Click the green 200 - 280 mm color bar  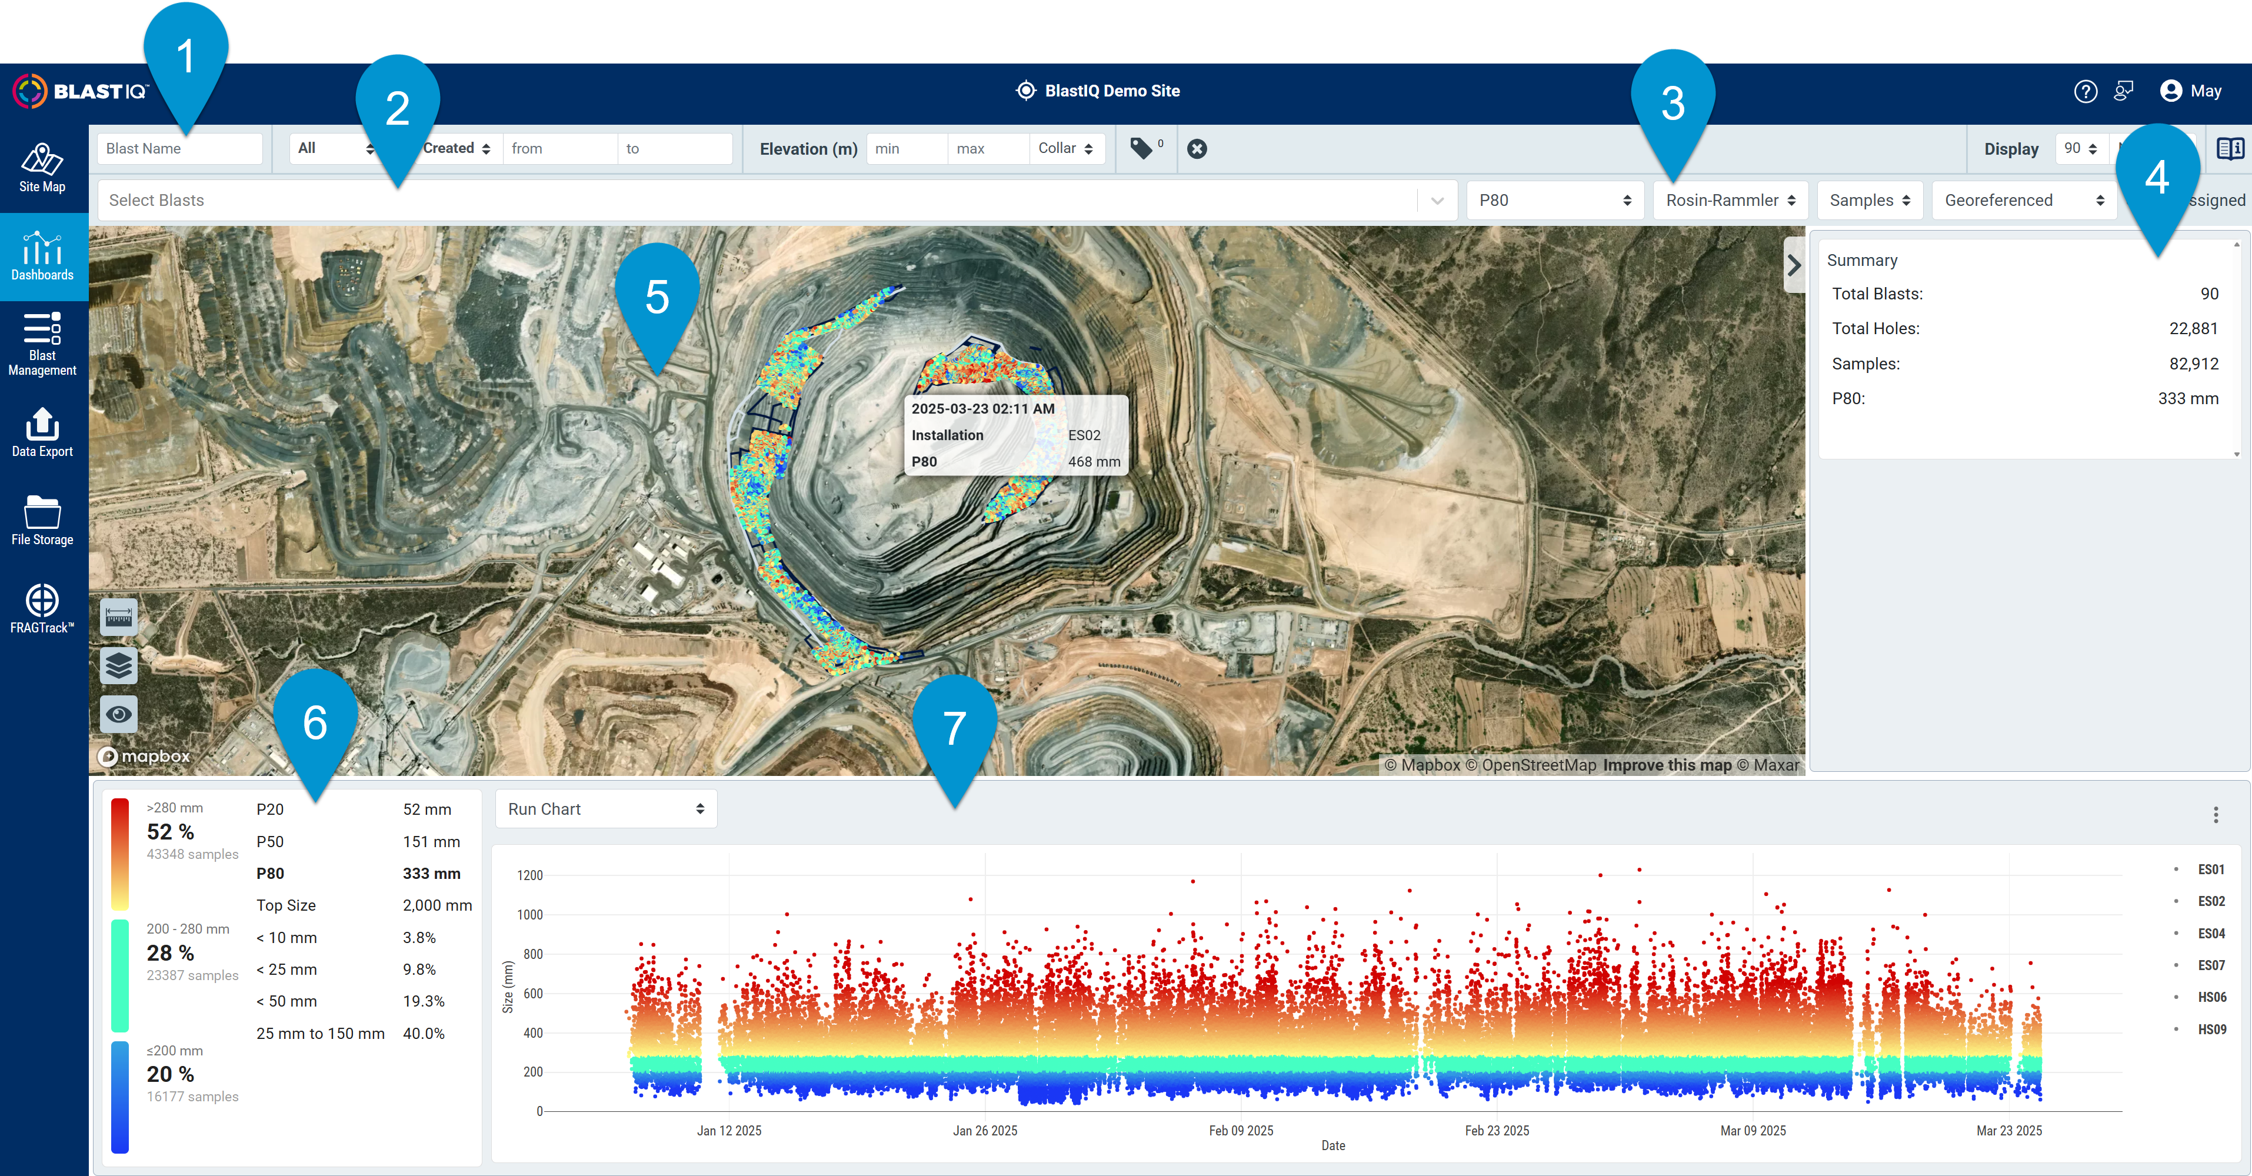[121, 976]
